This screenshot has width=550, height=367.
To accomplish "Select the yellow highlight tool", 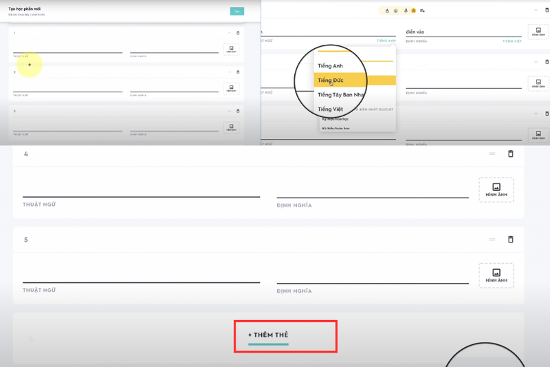I will tap(414, 10).
